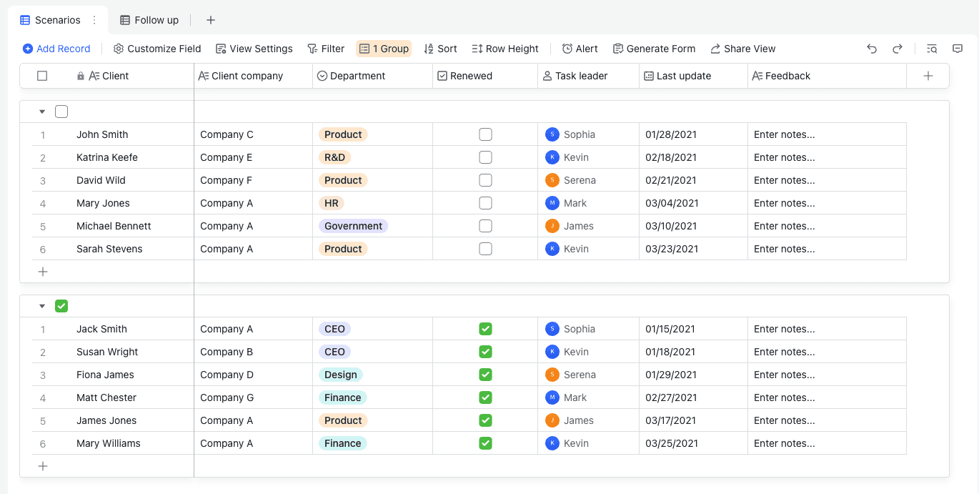Screen dimensions: 979x494
Task: Select the Government department tag
Action: [x=353, y=226]
